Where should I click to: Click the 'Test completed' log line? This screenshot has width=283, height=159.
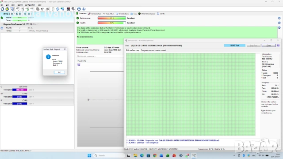click(152, 143)
